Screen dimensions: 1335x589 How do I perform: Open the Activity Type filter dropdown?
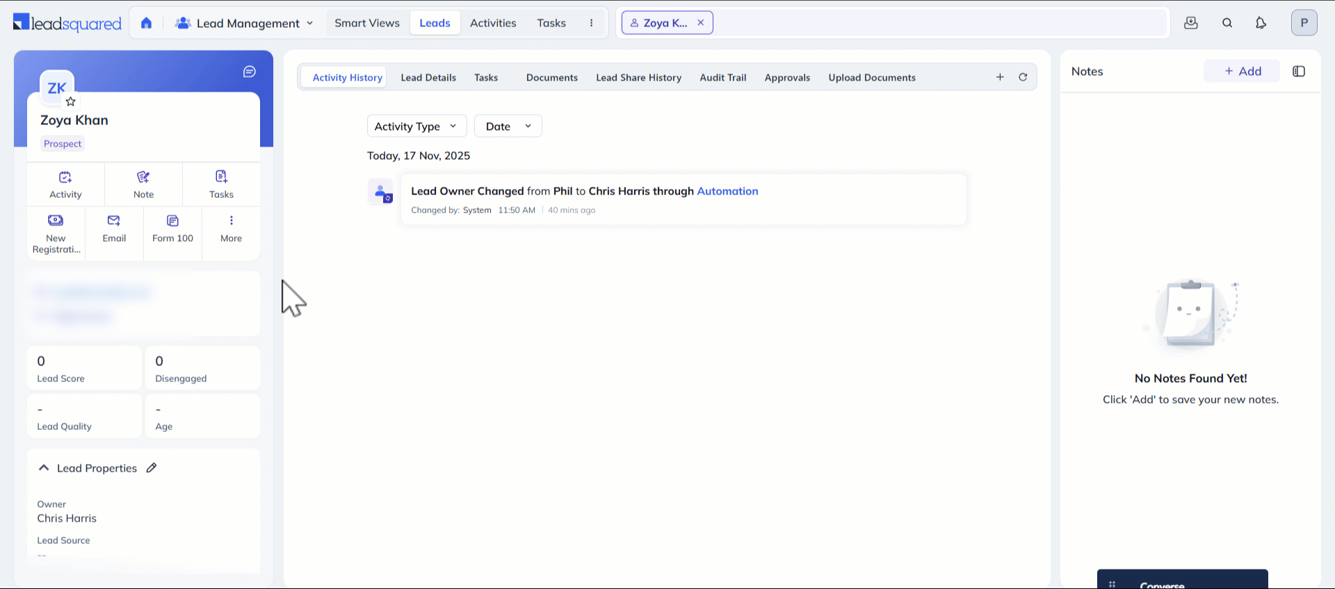[x=416, y=126]
